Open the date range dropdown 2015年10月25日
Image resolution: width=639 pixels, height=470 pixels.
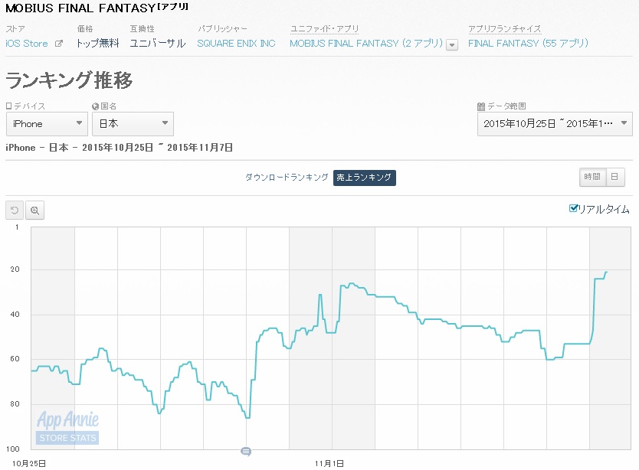pos(555,124)
